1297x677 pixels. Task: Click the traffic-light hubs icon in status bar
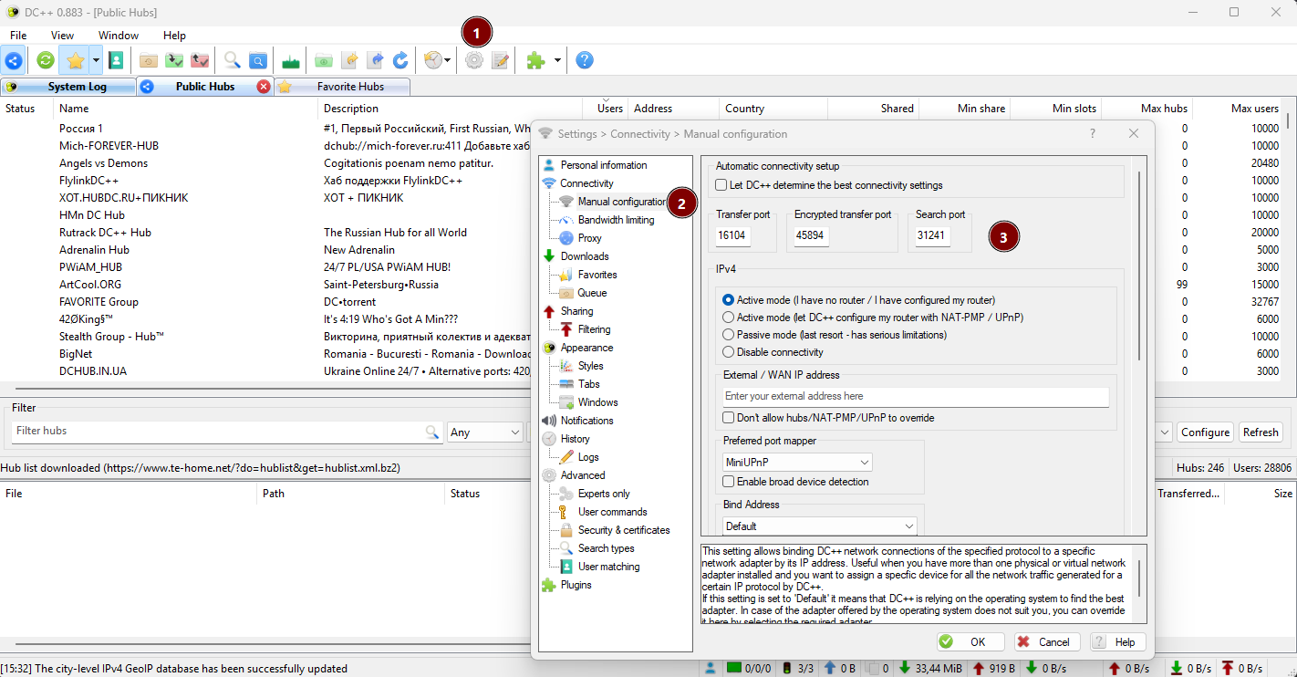[786, 669]
